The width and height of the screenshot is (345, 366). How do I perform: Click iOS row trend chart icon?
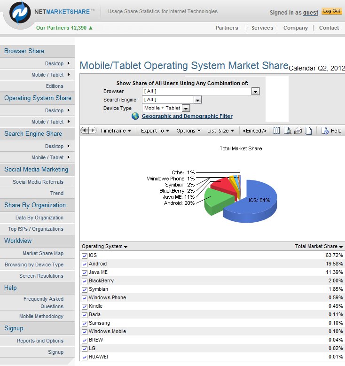tap(85, 256)
